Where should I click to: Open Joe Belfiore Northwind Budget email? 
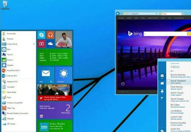click(179, 112)
